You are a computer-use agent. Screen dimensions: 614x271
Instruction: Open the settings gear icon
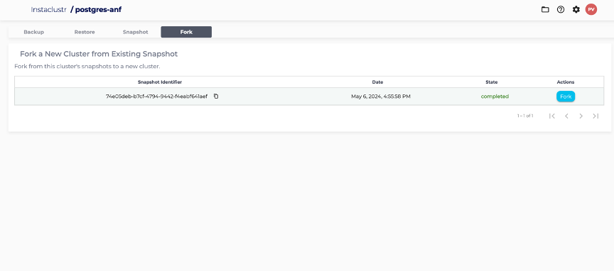(x=576, y=9)
